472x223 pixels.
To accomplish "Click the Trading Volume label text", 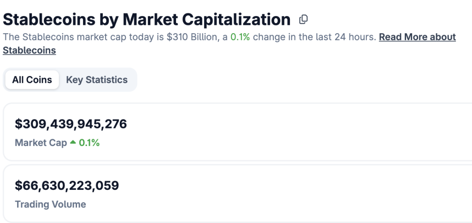I will pos(50,204).
